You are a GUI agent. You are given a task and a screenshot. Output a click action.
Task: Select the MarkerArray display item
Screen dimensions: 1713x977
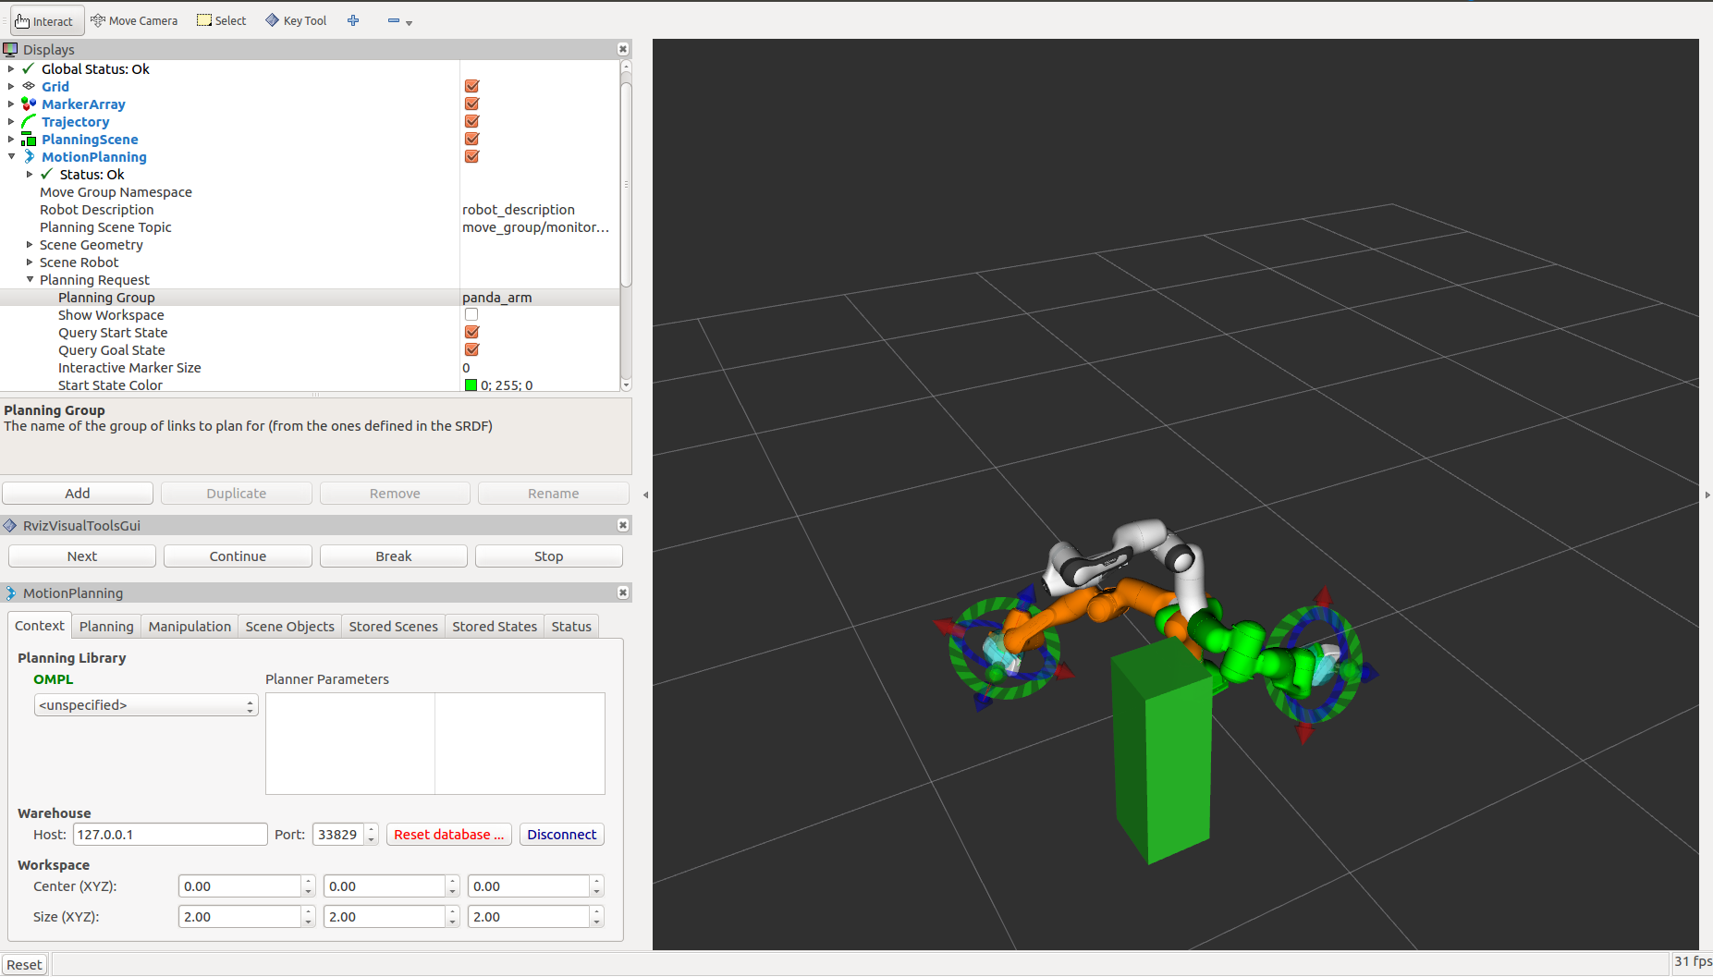[83, 104]
